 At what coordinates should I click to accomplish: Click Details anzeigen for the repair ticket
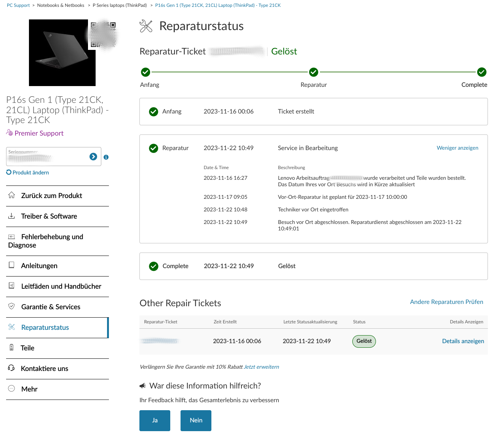(x=463, y=341)
